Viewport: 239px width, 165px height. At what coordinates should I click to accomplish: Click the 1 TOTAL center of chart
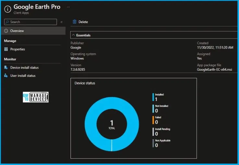112,124
